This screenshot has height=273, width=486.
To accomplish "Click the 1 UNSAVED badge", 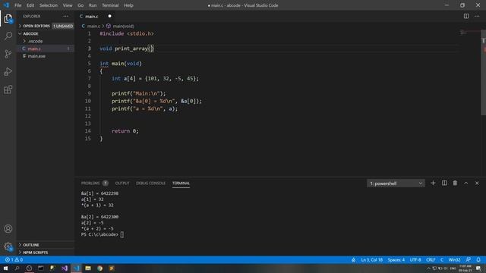I will pos(63,26).
